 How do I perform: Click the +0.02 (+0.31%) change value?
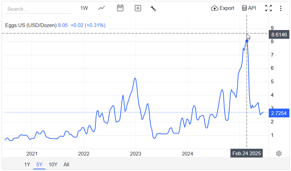[x=88, y=25]
